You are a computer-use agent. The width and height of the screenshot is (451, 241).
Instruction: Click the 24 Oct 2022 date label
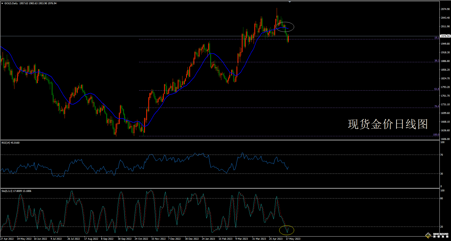[141, 239]
